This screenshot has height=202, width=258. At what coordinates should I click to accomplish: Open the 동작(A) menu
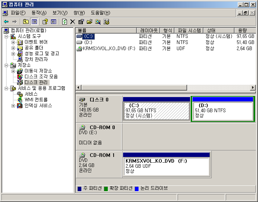point(39,13)
